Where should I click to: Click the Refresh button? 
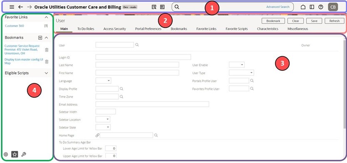coord(335,21)
